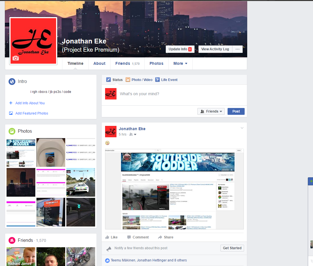Viewport: 313px width, 266px height.
Task: Open the white sports car photo thumbnail
Action: tap(81, 182)
